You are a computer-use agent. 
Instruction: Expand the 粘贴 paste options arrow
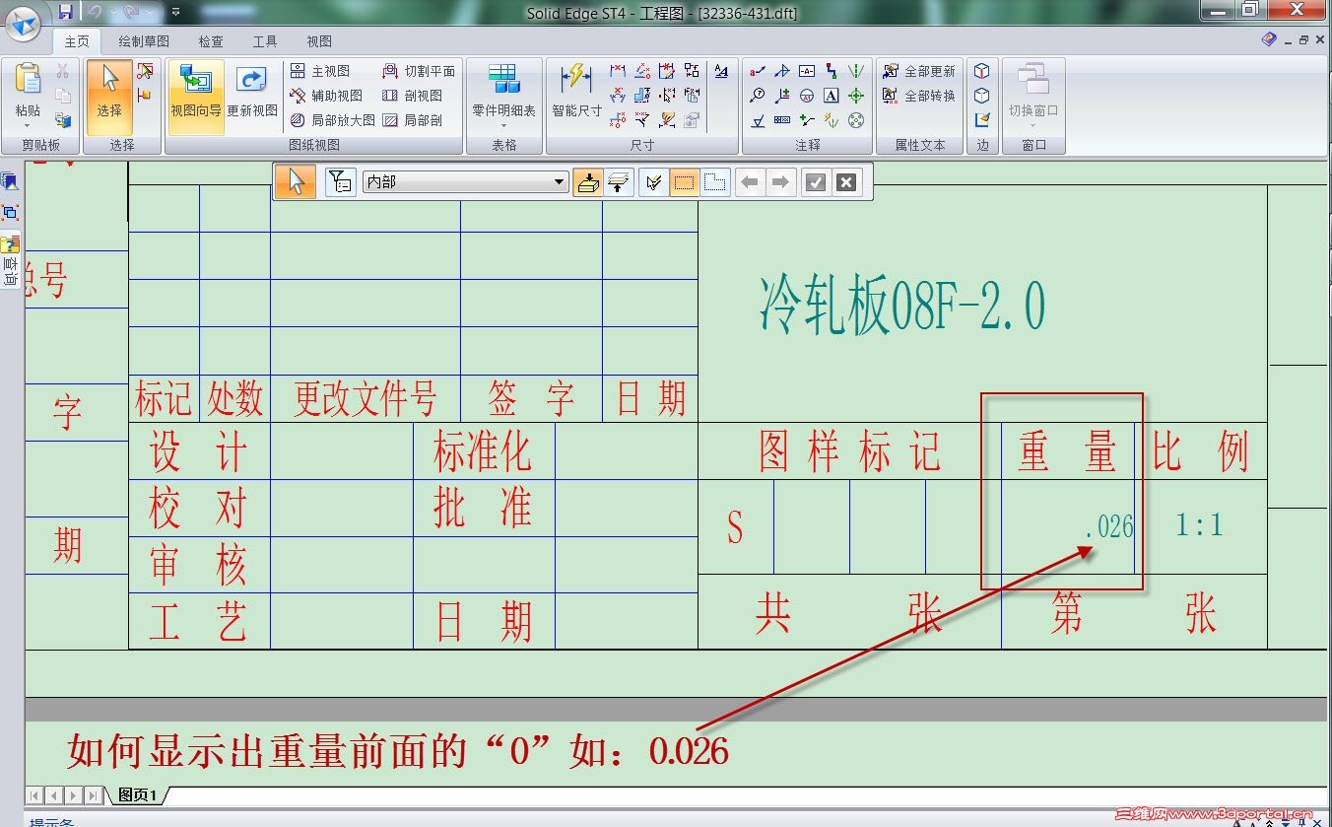(28, 126)
